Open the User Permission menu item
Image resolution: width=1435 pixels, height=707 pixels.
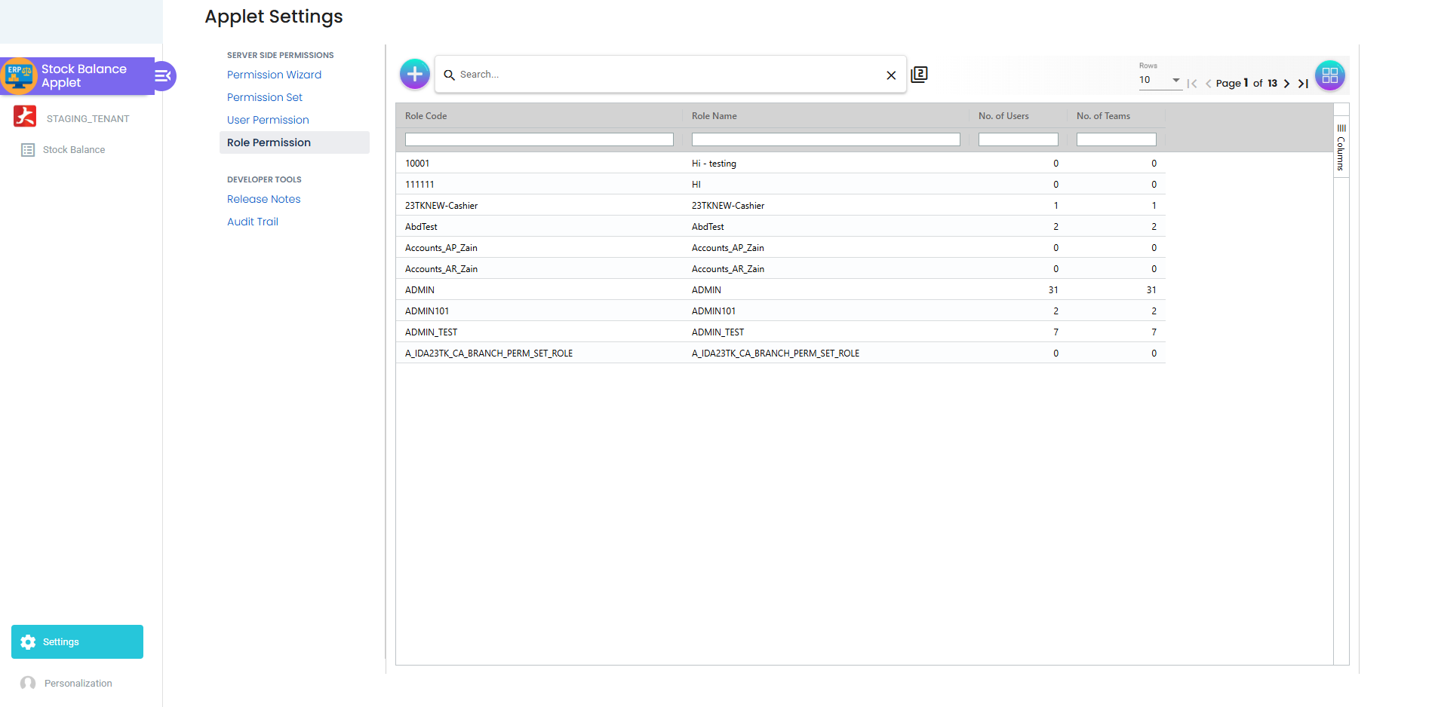coord(268,119)
